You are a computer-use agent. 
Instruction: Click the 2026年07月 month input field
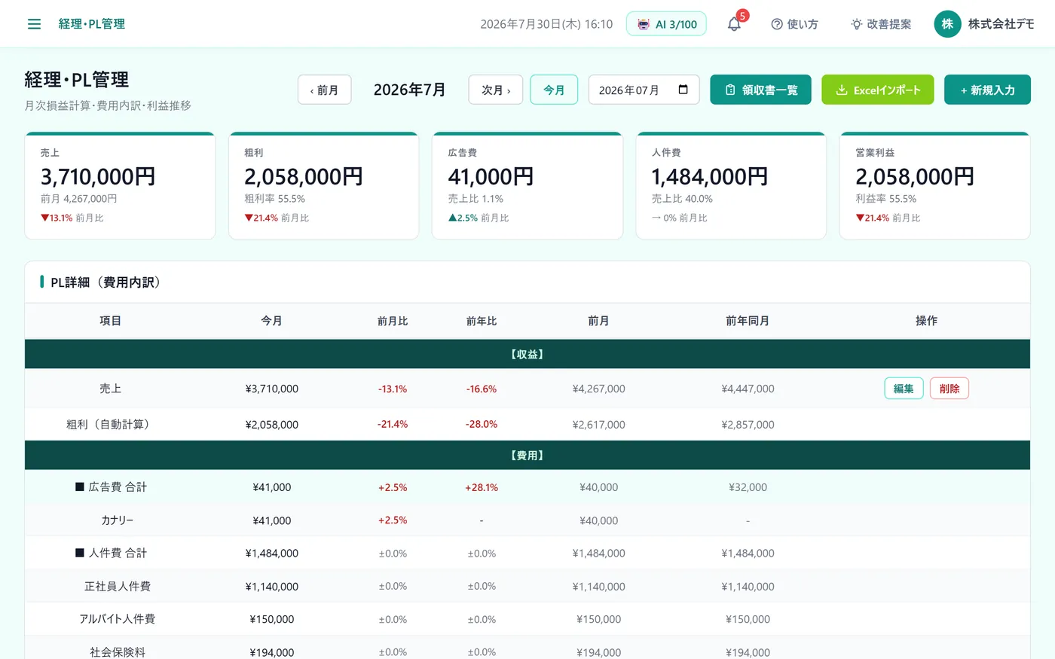pyautogui.click(x=644, y=90)
